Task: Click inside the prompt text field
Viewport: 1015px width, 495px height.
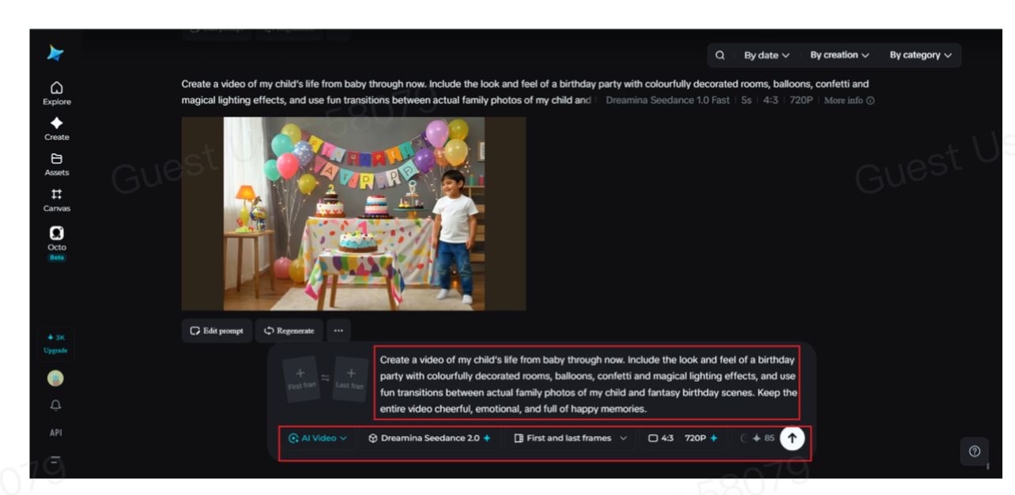Action: [587, 384]
